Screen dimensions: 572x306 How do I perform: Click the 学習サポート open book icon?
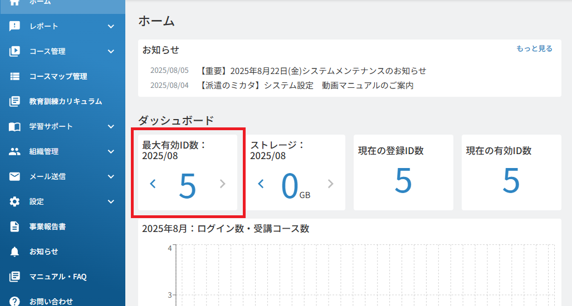point(14,126)
